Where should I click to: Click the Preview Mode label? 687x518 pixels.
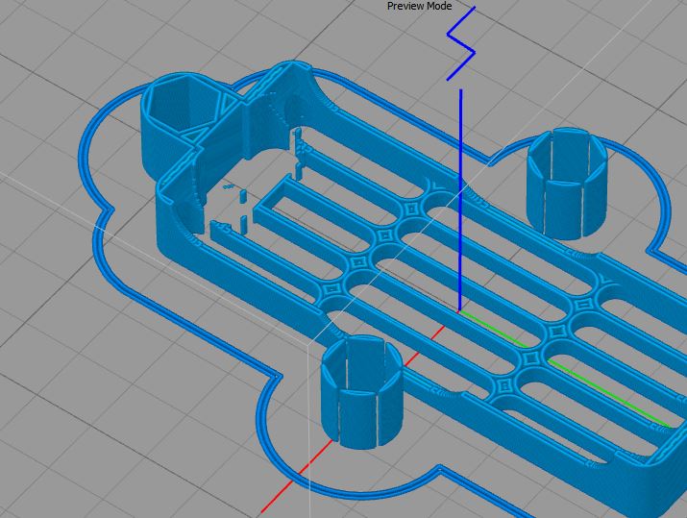(x=419, y=6)
